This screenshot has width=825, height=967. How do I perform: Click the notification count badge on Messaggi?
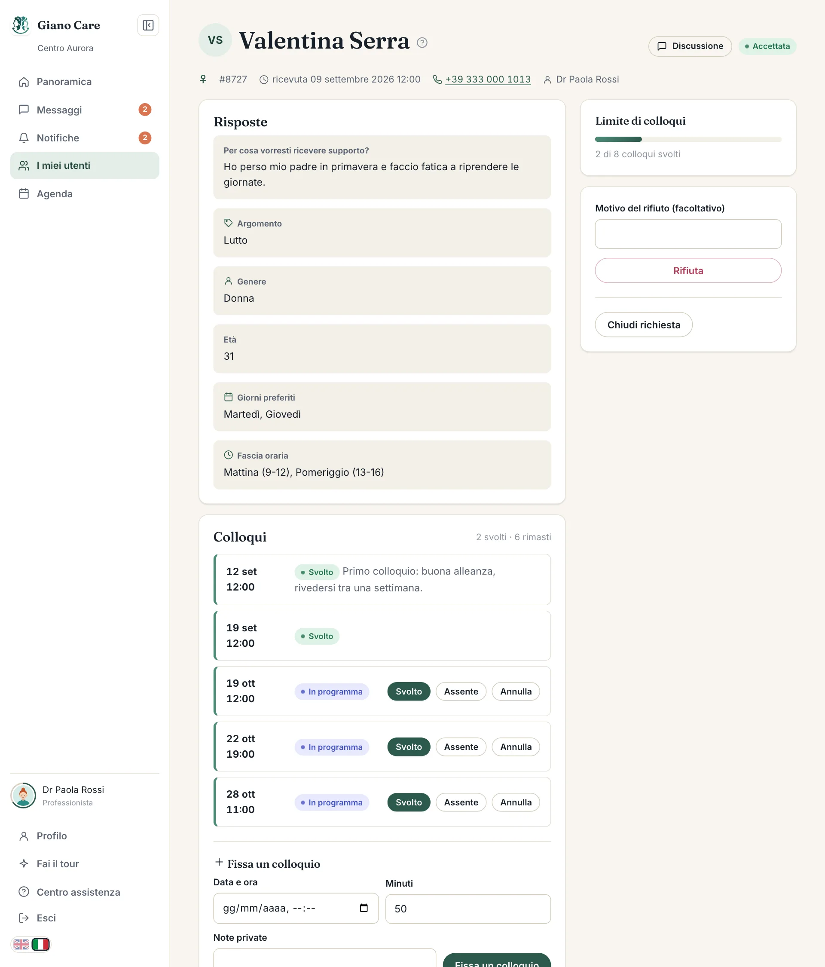tap(145, 110)
